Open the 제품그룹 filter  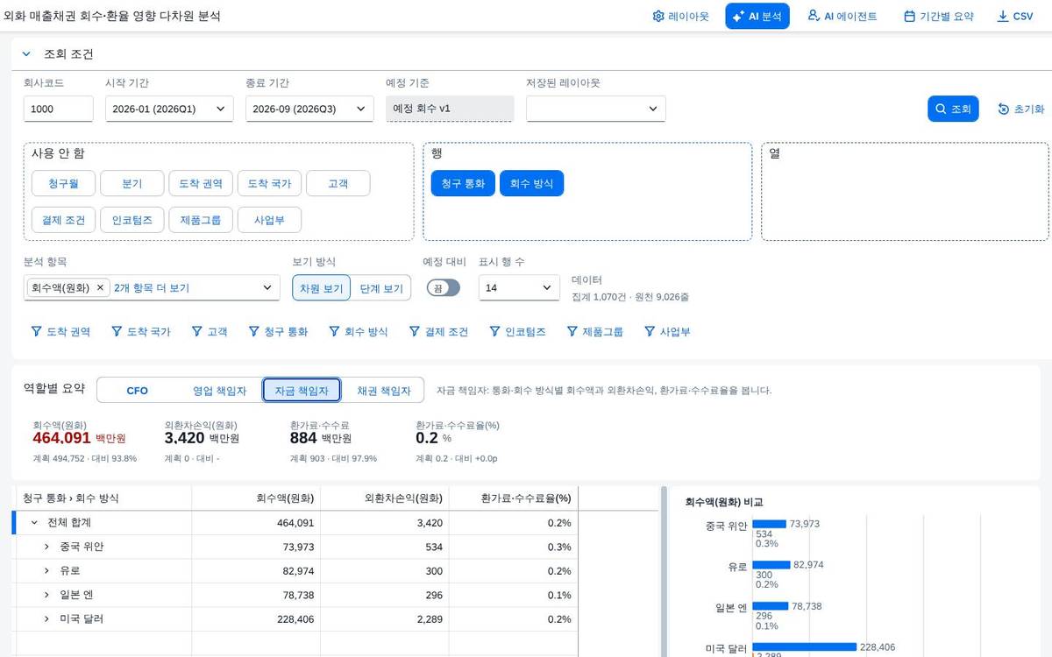[x=595, y=332]
